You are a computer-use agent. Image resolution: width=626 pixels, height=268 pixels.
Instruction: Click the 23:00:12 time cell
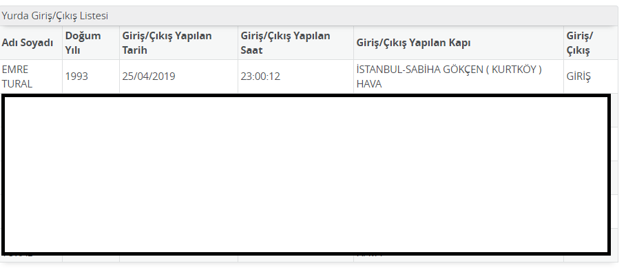pos(260,76)
